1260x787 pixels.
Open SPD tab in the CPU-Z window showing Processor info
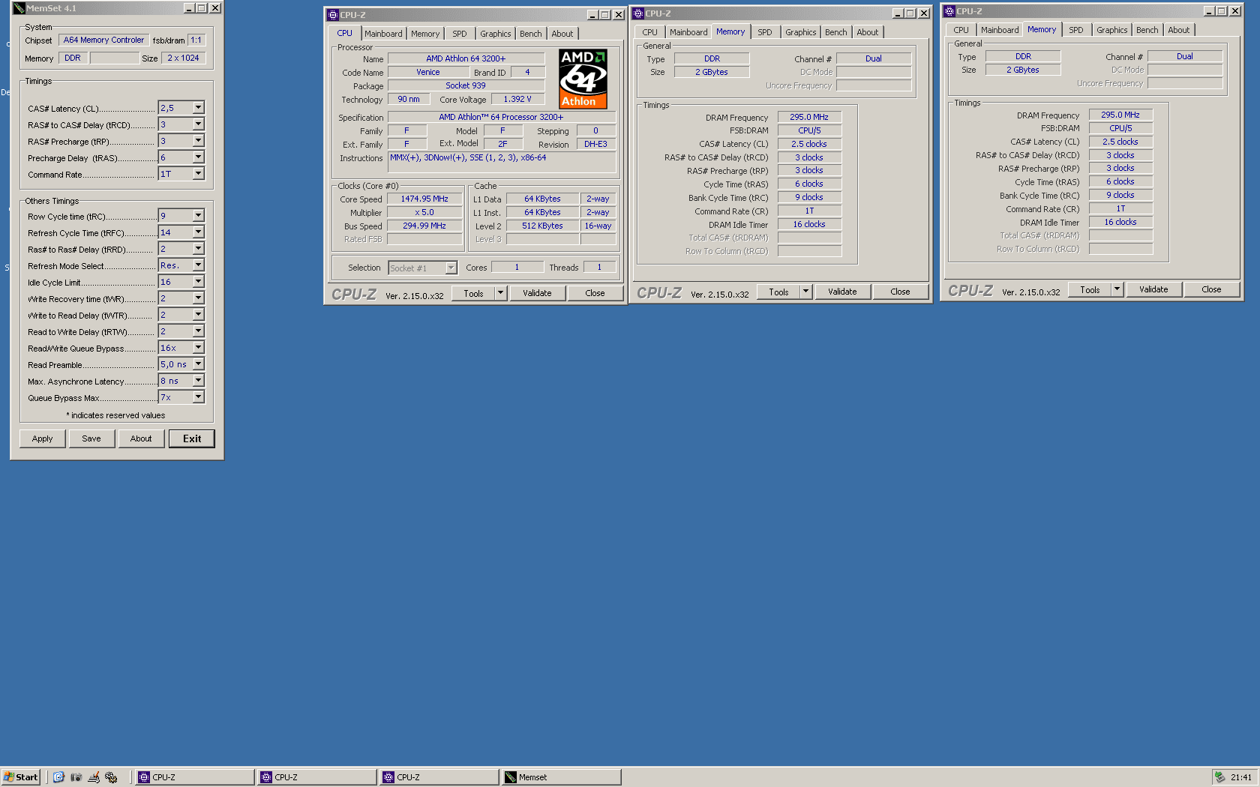tap(460, 34)
